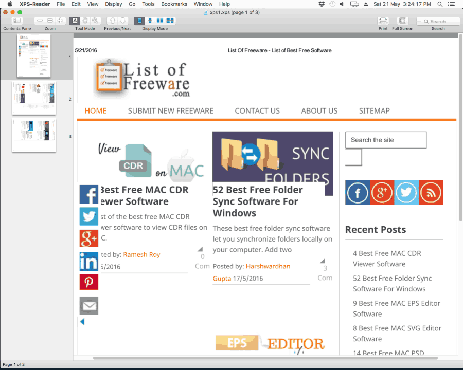Toggle the Contents Pane sidebar button
The height and width of the screenshot is (370, 463).
click(17, 21)
